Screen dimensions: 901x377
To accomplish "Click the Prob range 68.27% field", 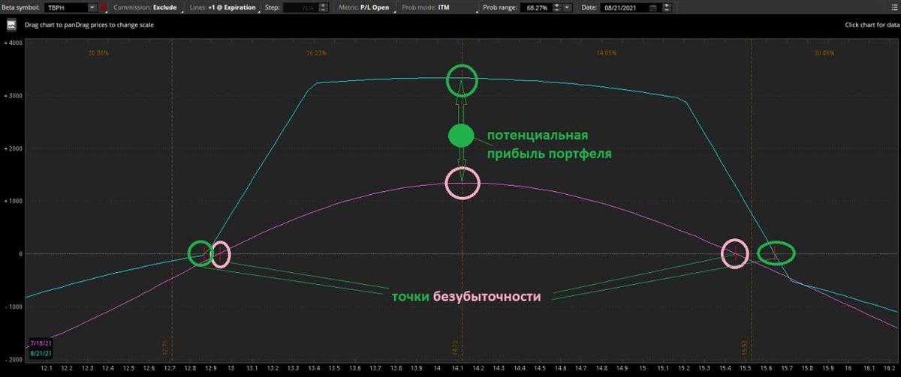I will click(535, 7).
